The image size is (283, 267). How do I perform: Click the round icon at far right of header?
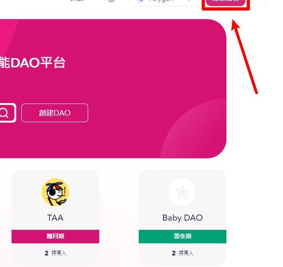260,1
